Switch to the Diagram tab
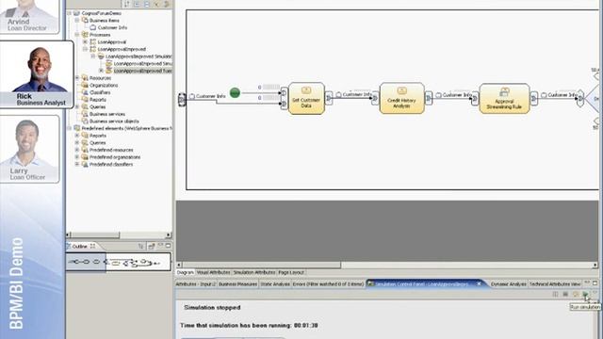This screenshot has width=603, height=339. tap(185, 272)
